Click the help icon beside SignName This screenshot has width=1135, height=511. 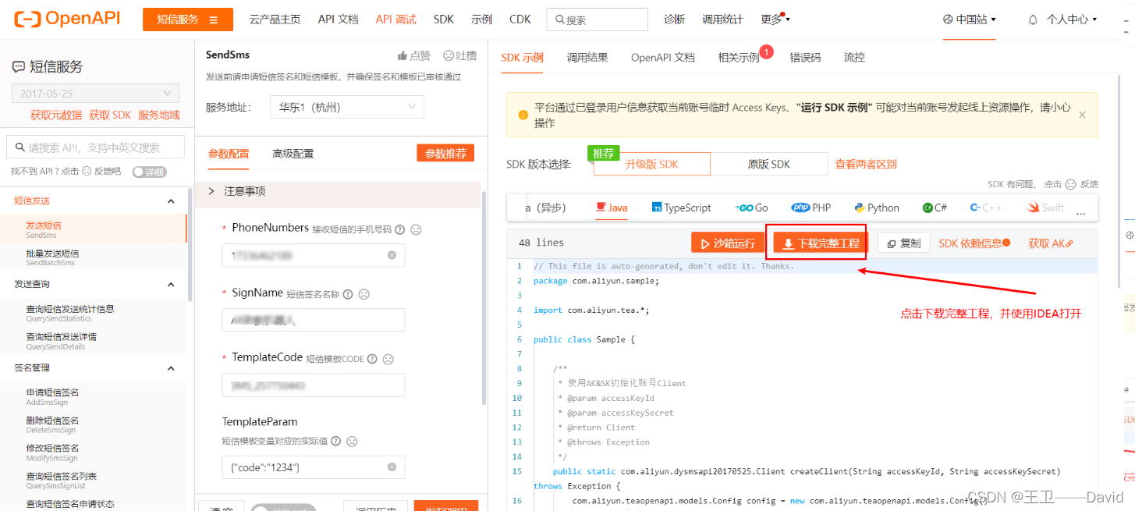tap(347, 294)
